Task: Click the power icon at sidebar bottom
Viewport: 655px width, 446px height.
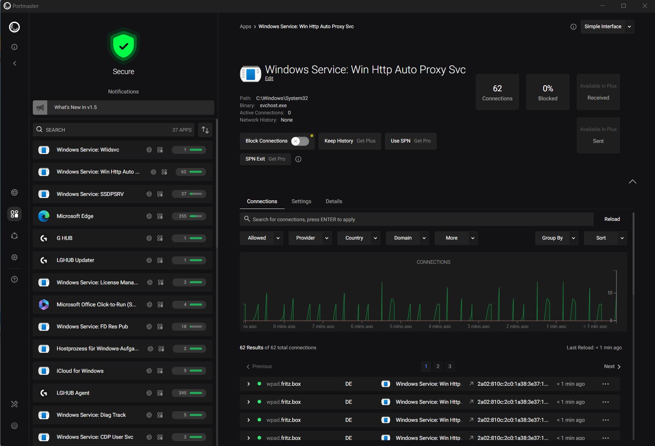Action: point(14,426)
